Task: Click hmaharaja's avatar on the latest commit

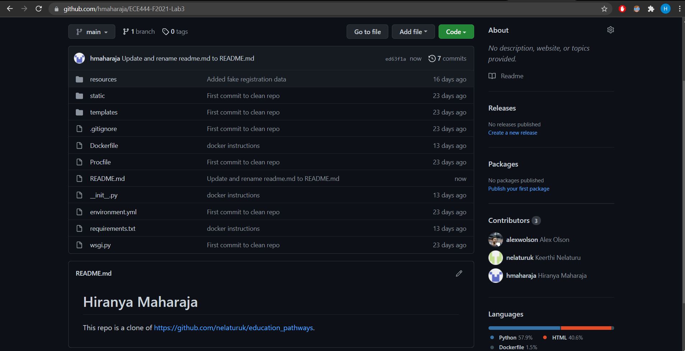Action: [79, 58]
